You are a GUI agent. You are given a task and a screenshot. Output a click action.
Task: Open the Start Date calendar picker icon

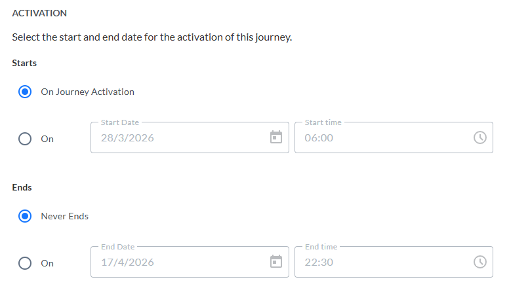pos(276,137)
